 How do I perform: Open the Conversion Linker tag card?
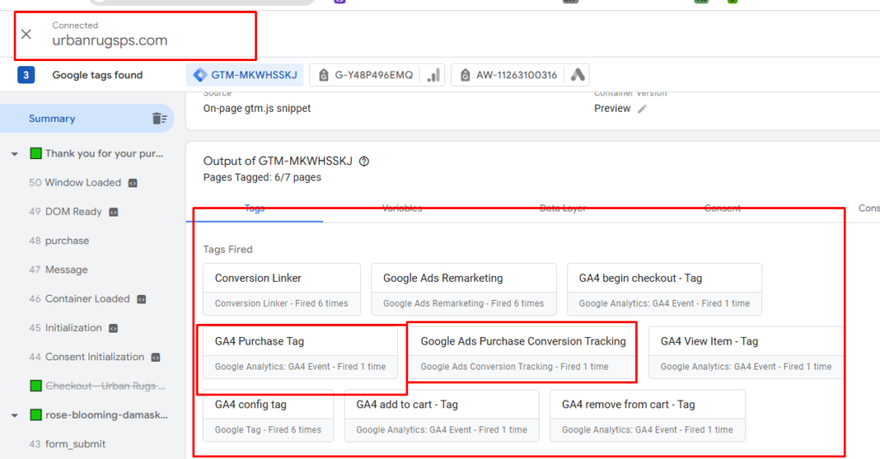point(282,290)
